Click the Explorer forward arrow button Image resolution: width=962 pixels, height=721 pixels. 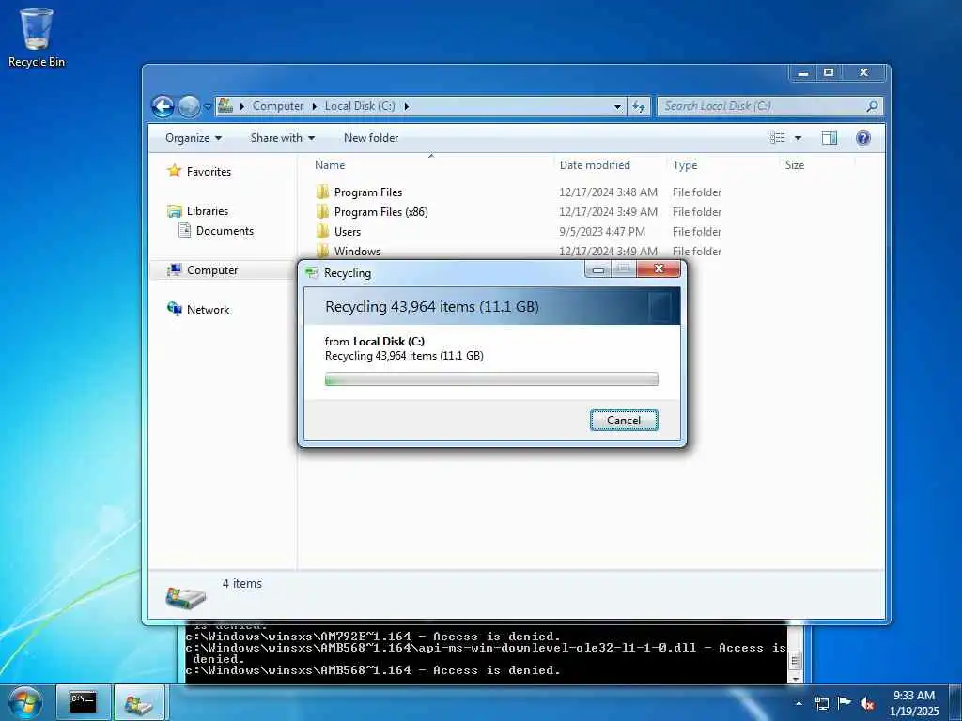tap(189, 107)
